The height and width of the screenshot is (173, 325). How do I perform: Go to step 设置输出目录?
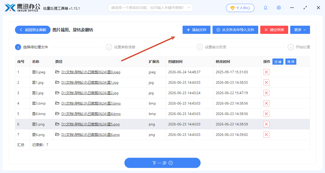[x=212, y=47]
